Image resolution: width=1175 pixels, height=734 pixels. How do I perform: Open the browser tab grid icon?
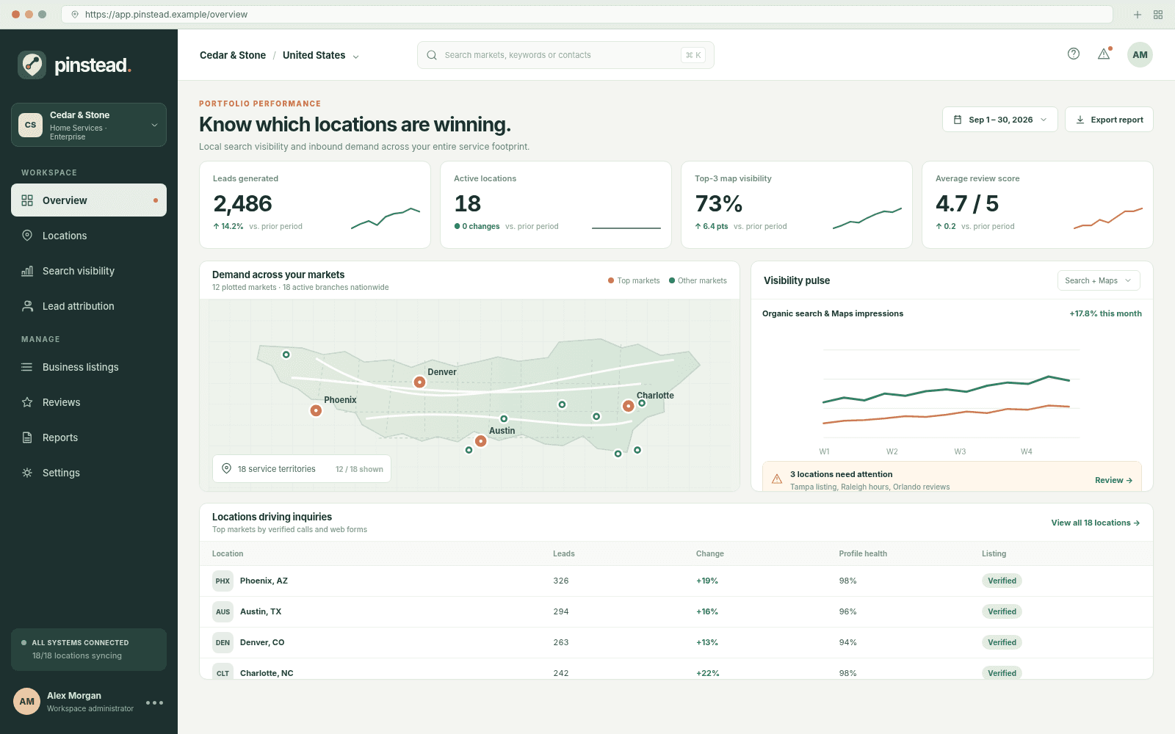click(1158, 15)
